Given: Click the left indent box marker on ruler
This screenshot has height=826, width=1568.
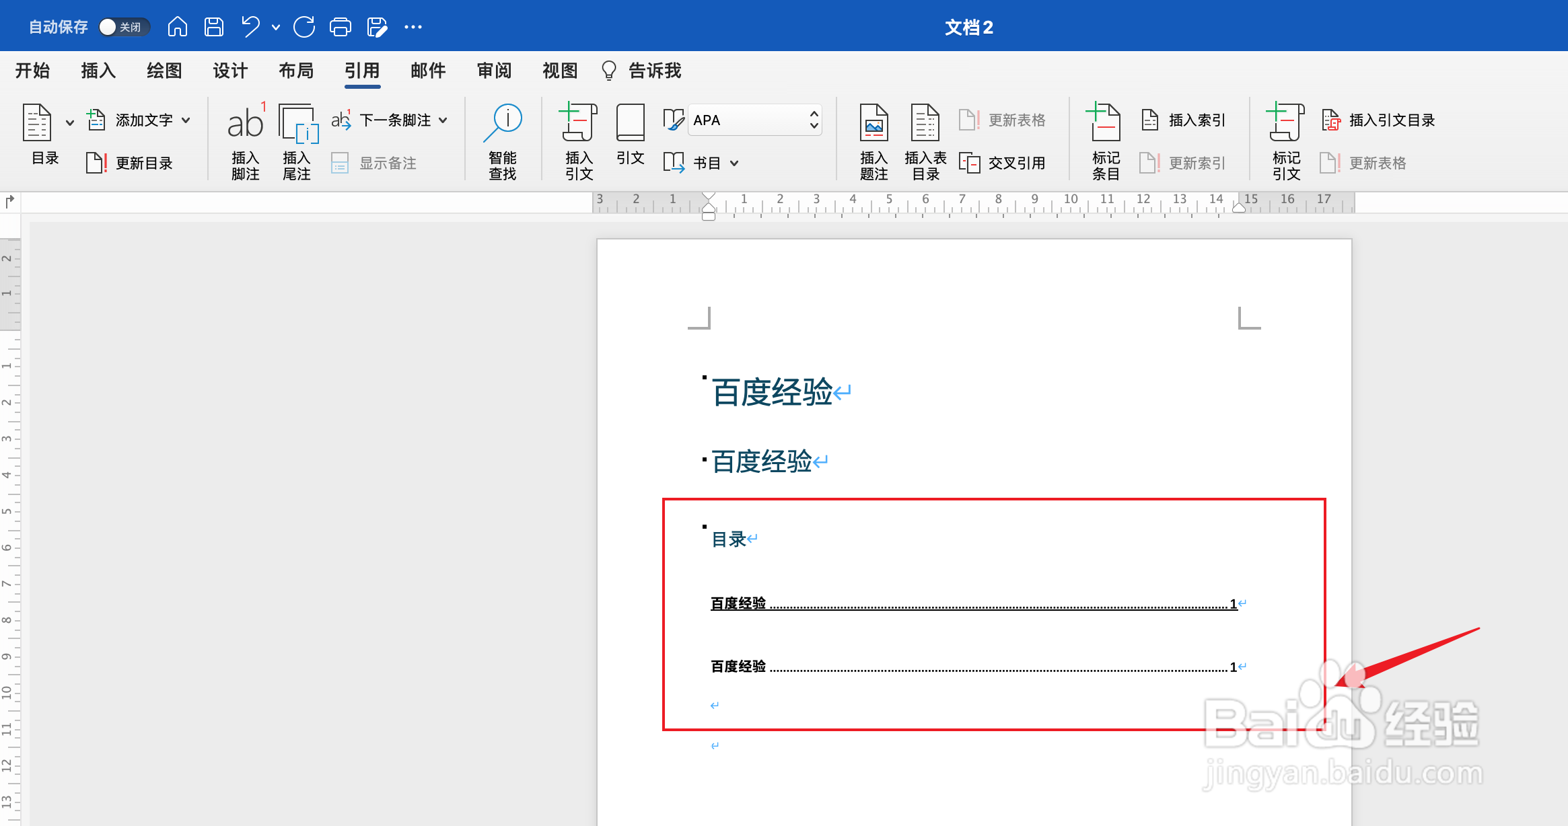Looking at the screenshot, I should (x=709, y=217).
